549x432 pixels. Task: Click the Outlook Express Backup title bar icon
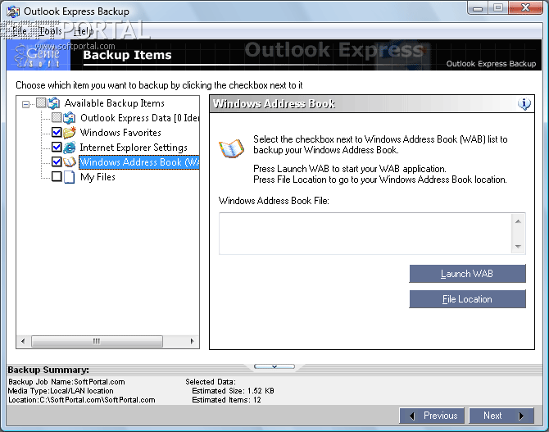pyautogui.click(x=13, y=11)
